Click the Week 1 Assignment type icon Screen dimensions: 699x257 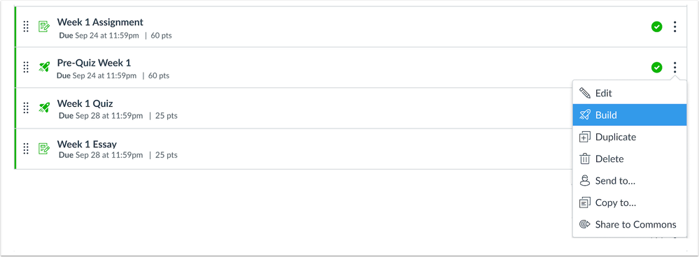pos(43,27)
